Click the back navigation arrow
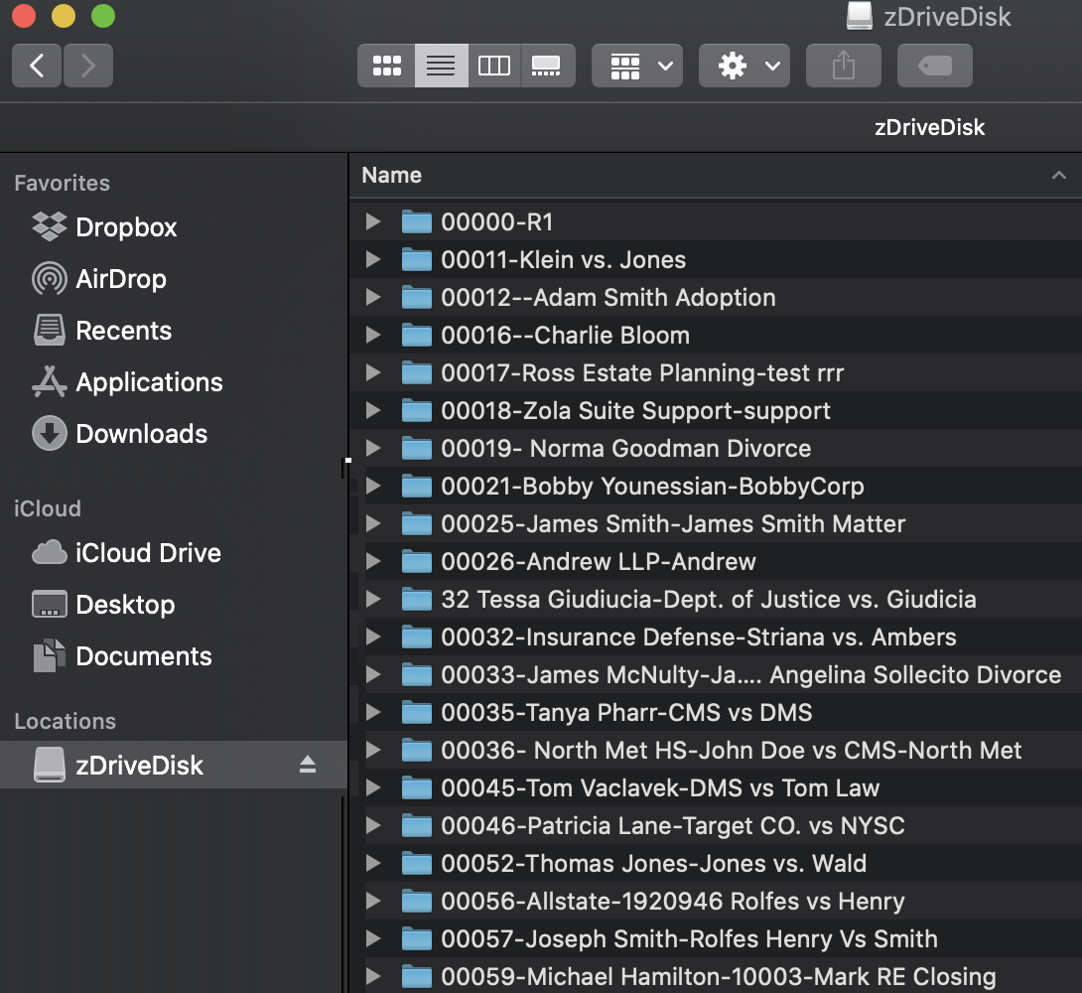Viewport: 1082px width, 993px height. tap(36, 65)
